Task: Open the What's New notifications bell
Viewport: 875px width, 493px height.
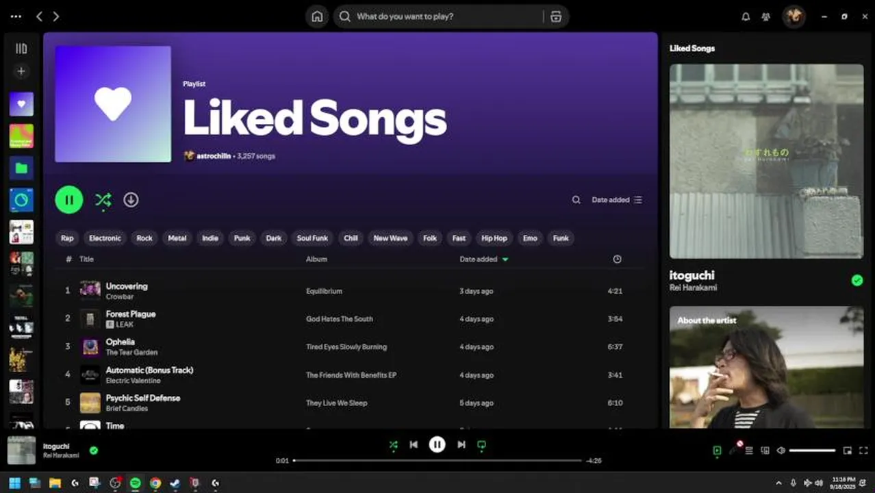Action: coord(746,16)
